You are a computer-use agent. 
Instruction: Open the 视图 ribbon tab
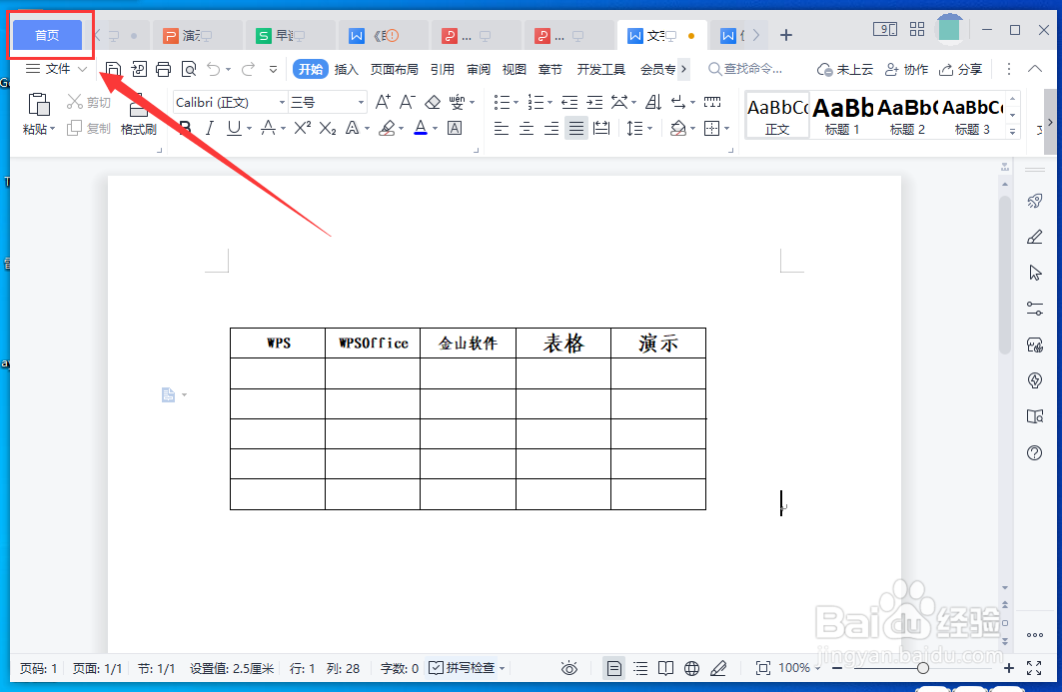coord(515,69)
